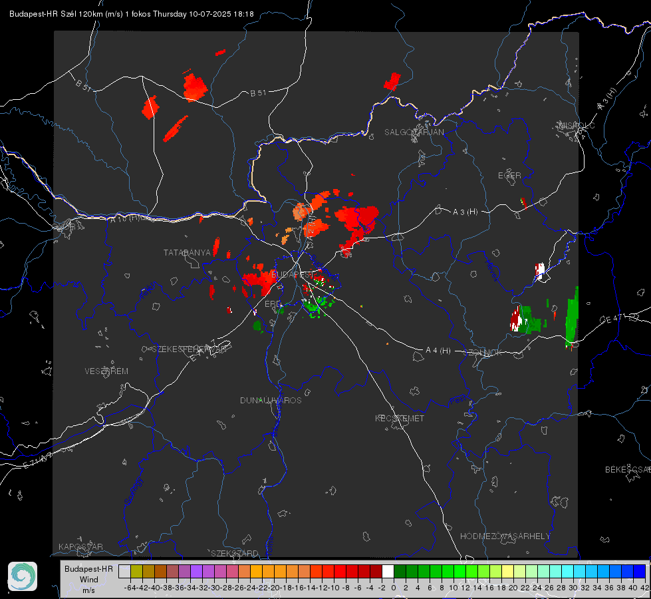Click the A 4 (H) road label
Screen dimensions: 651x599
(x=438, y=351)
